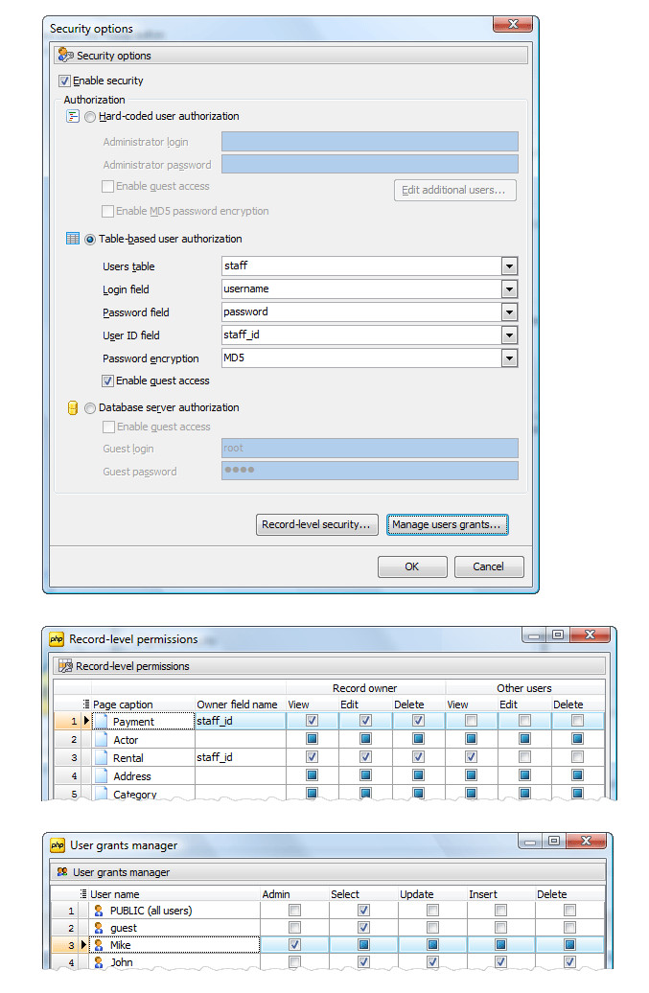Select Table-based user authorization radio button
Image resolution: width=649 pixels, height=993 pixels.
click(90, 240)
